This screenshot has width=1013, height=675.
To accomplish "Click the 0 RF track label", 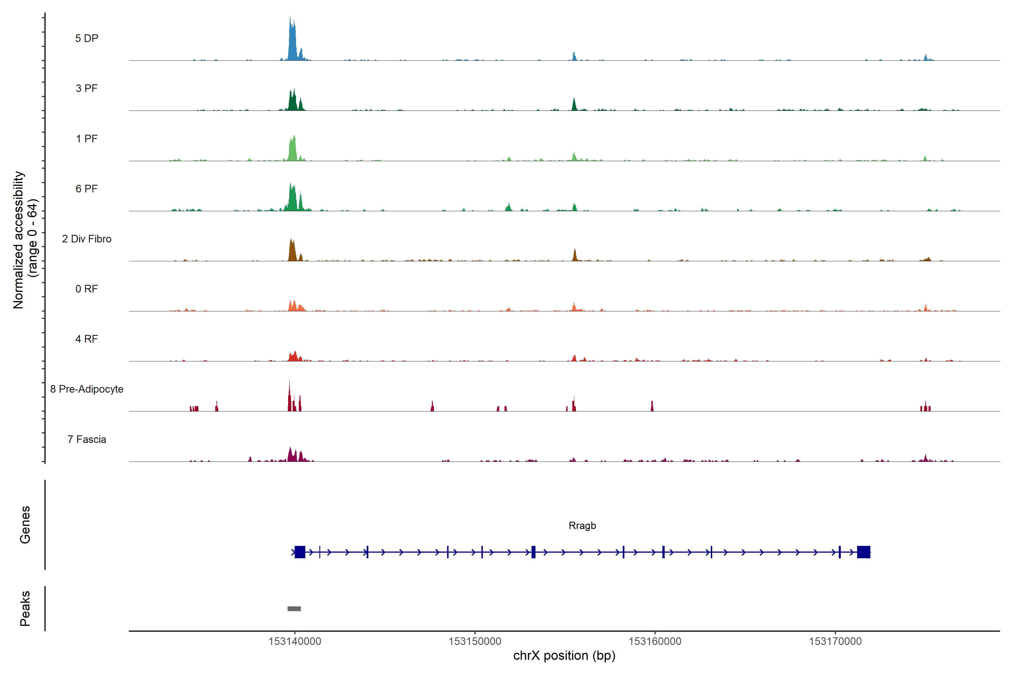I will [x=87, y=289].
